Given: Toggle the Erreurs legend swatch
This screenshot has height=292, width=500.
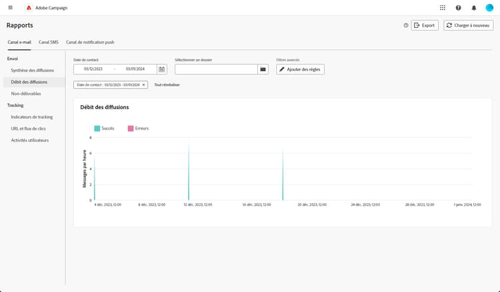Looking at the screenshot, I should point(131,128).
